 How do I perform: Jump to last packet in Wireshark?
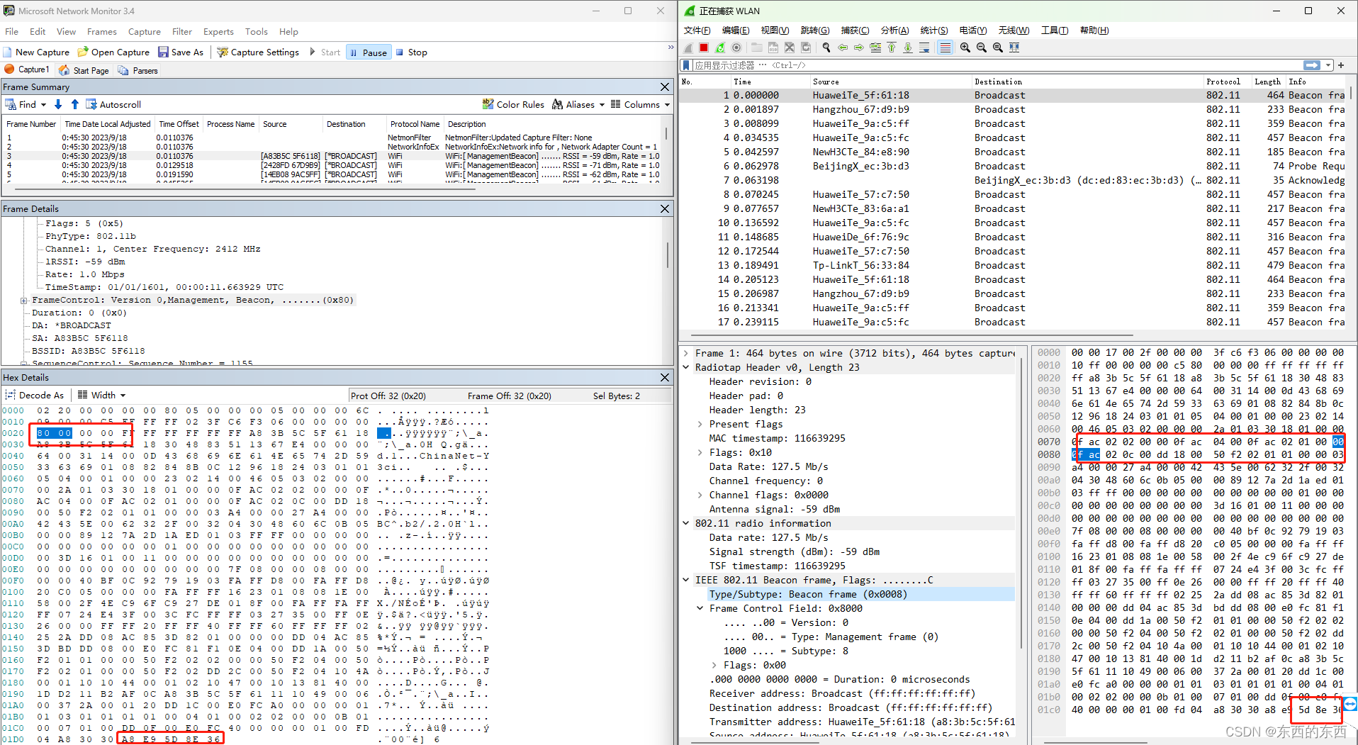click(x=908, y=47)
